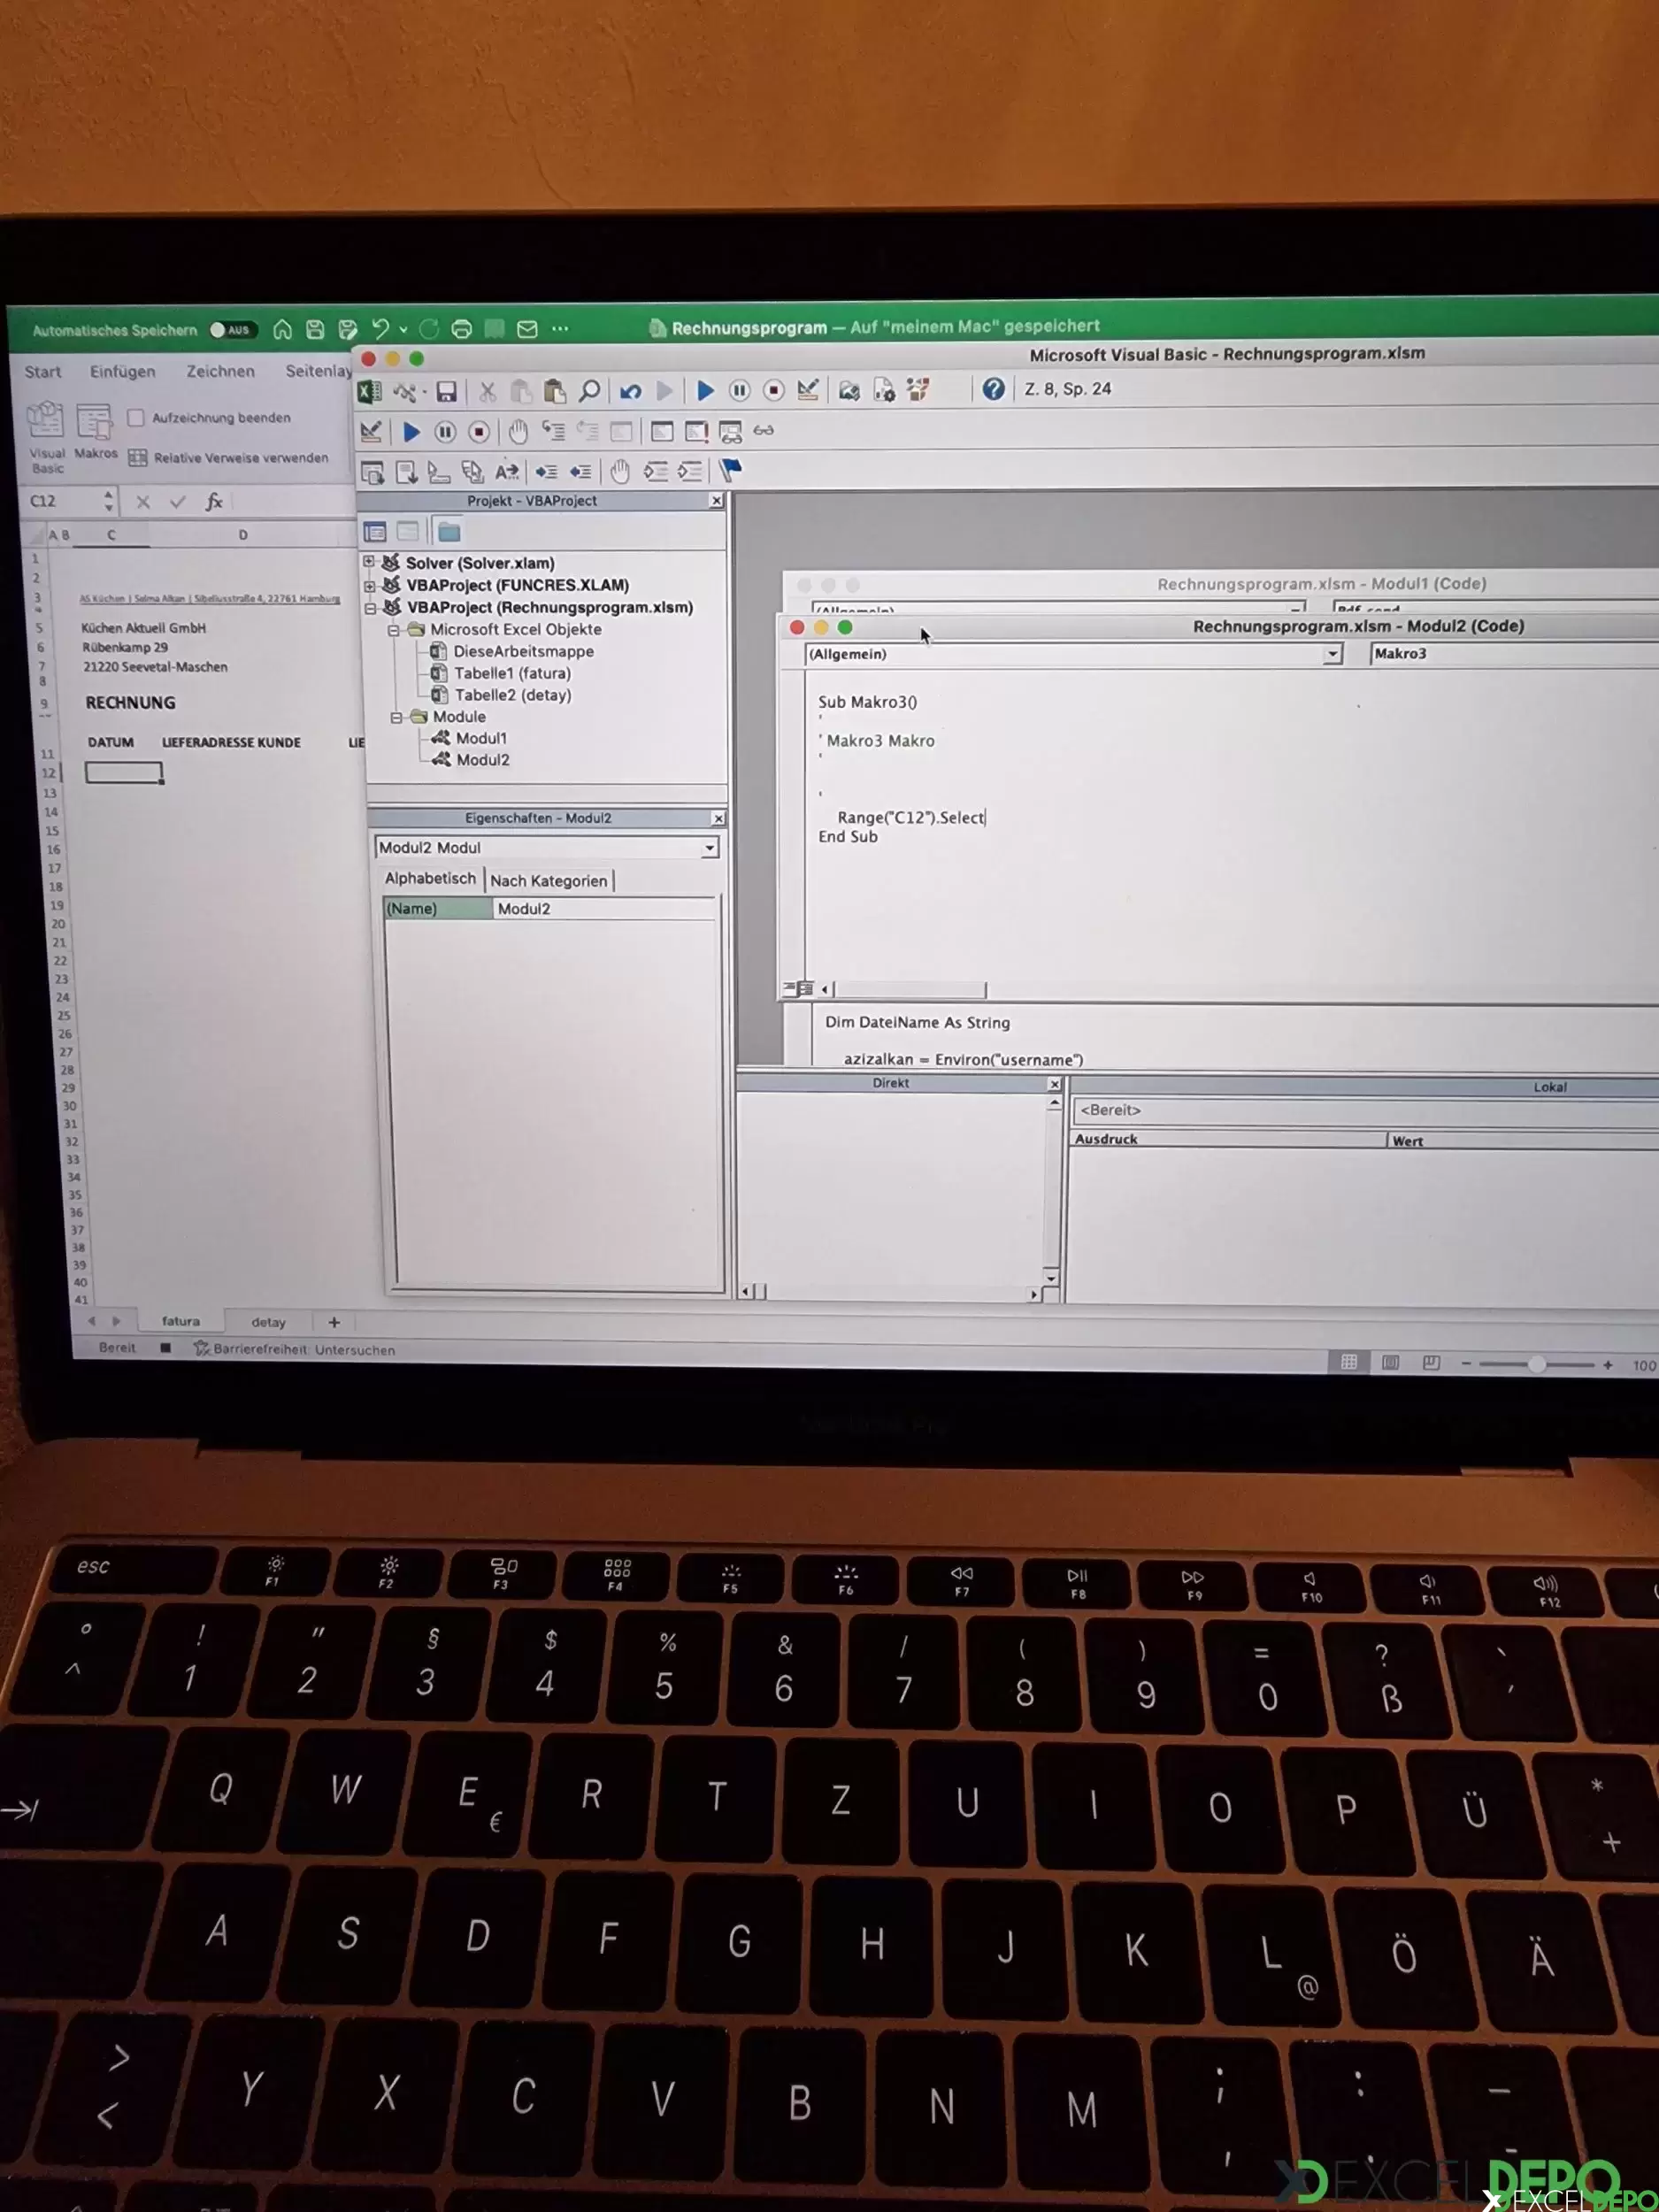
Task: Collapse the Microsoft Excel Objekte folder
Action: (393, 630)
